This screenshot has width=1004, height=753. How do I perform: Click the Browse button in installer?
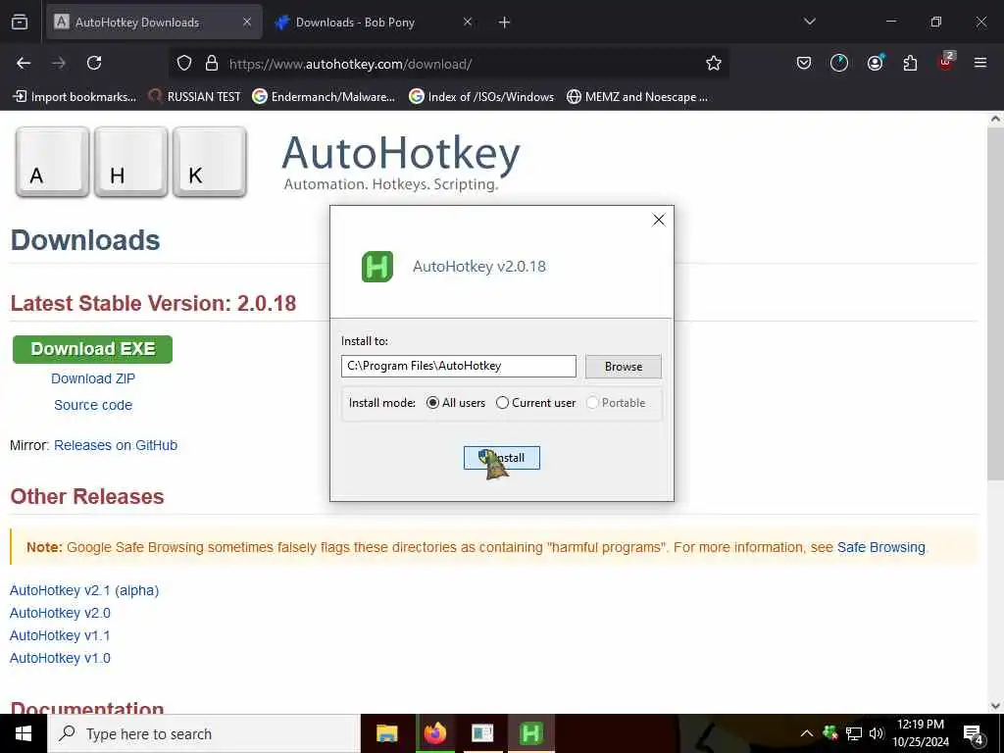(x=623, y=367)
